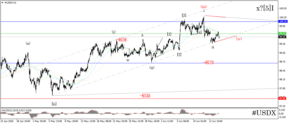
Task: Click the [1] wave label
Action: click(x=169, y=34)
